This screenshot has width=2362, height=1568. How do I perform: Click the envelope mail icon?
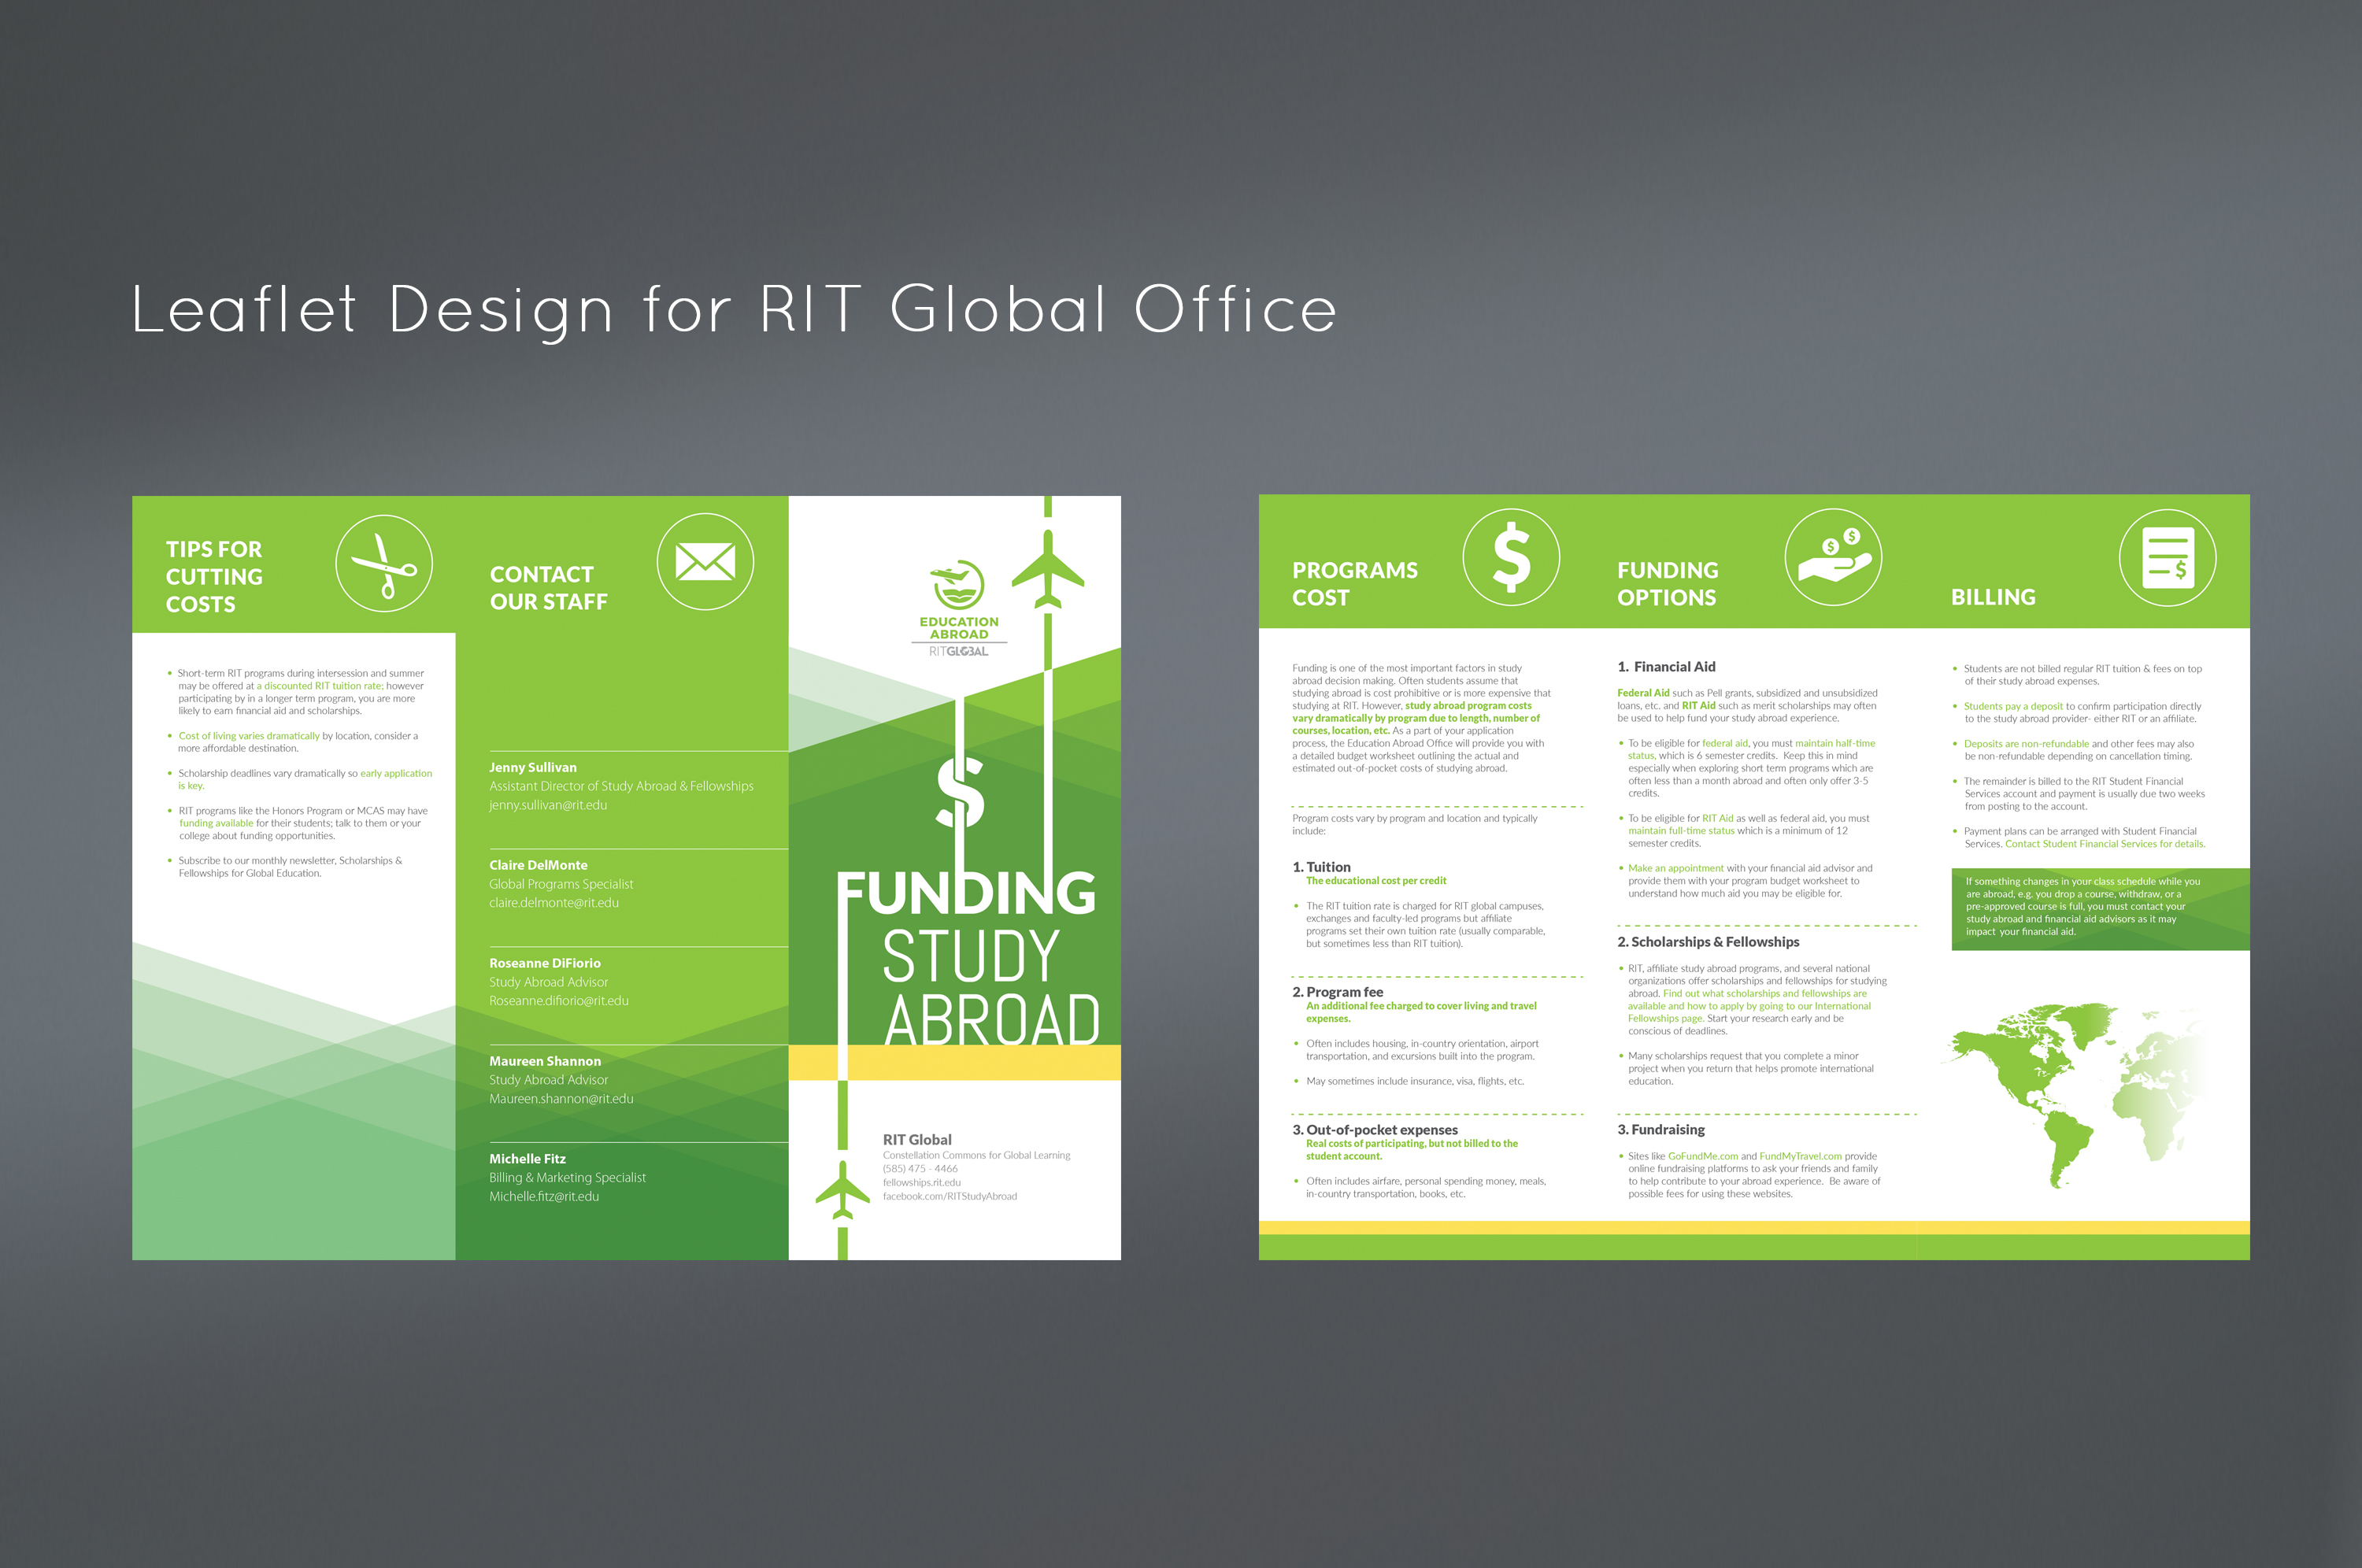click(705, 562)
